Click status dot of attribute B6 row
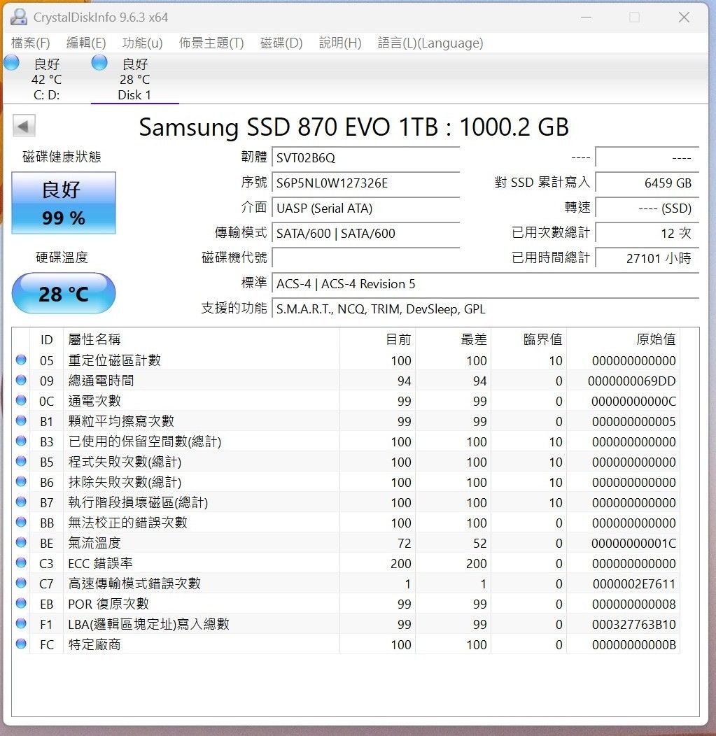 tap(21, 481)
